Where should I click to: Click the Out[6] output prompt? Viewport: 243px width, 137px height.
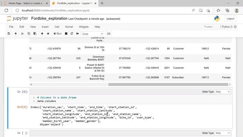[22, 107]
